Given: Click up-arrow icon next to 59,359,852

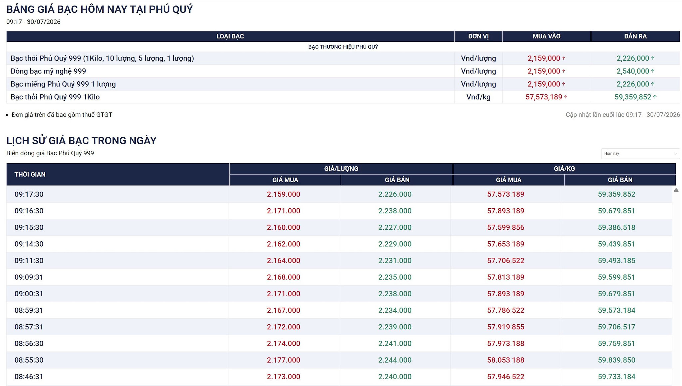Looking at the screenshot, I should (x=655, y=97).
